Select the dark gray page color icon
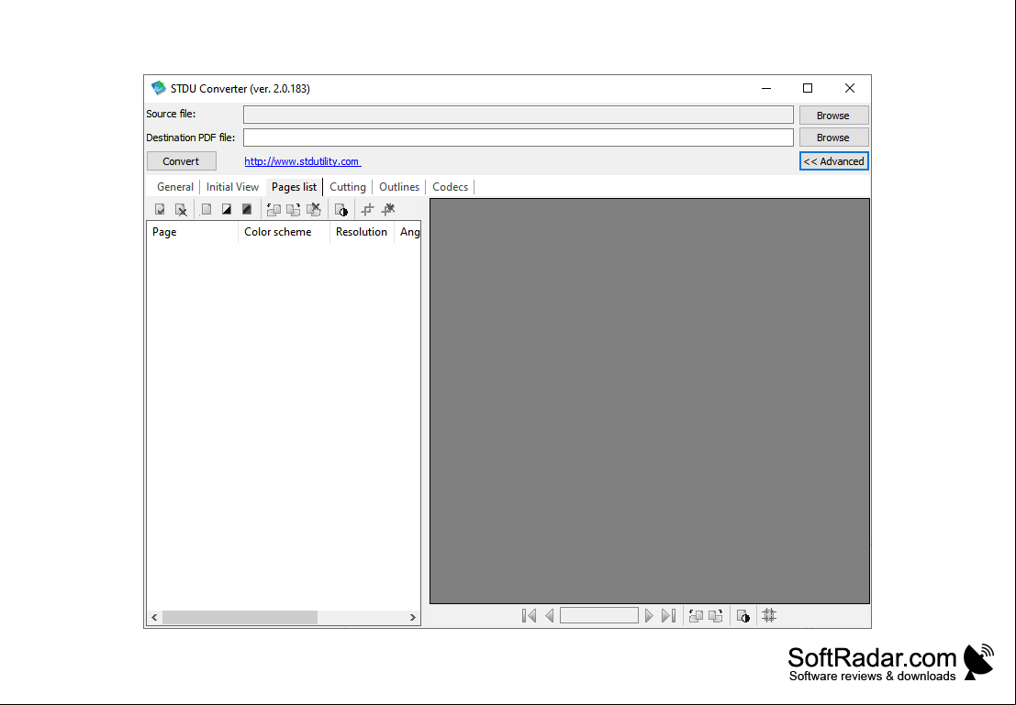The image size is (1016, 705). point(247,209)
